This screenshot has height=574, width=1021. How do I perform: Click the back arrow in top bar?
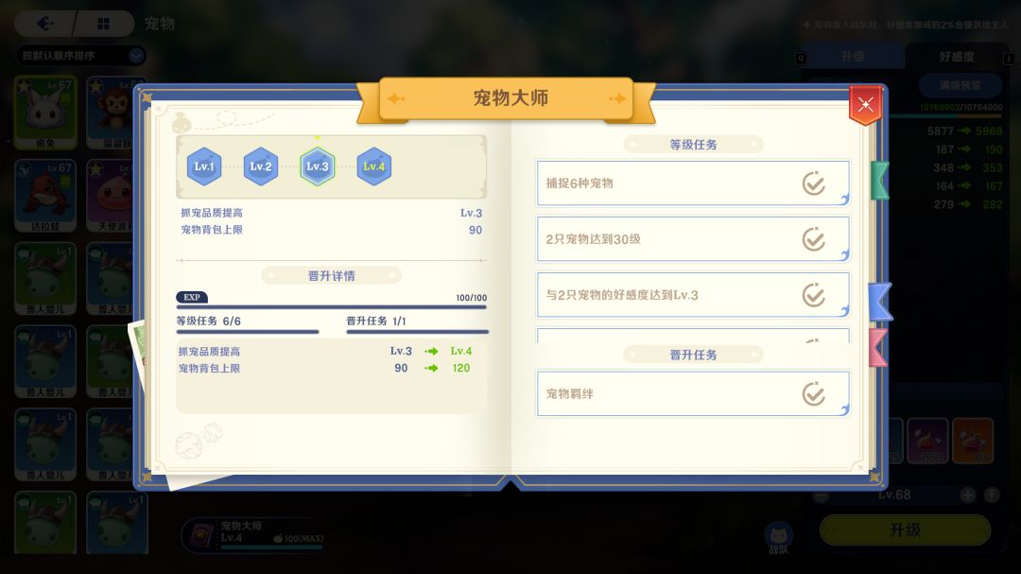(45, 24)
